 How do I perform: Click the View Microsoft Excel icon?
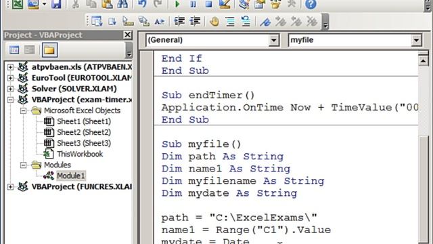[18, 4]
